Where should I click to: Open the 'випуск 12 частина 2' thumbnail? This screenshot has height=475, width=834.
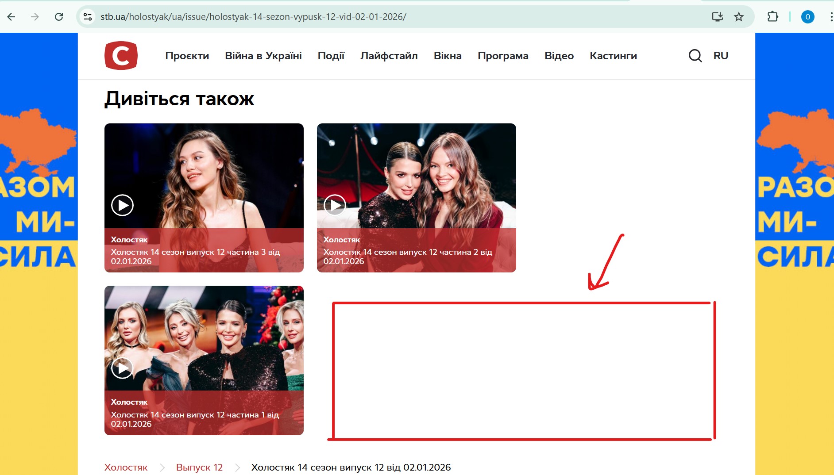click(417, 198)
